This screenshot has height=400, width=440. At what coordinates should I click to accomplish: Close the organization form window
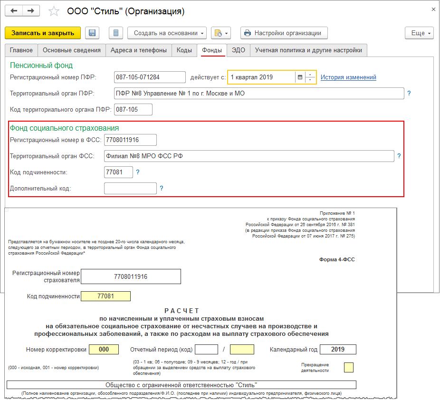(x=433, y=9)
